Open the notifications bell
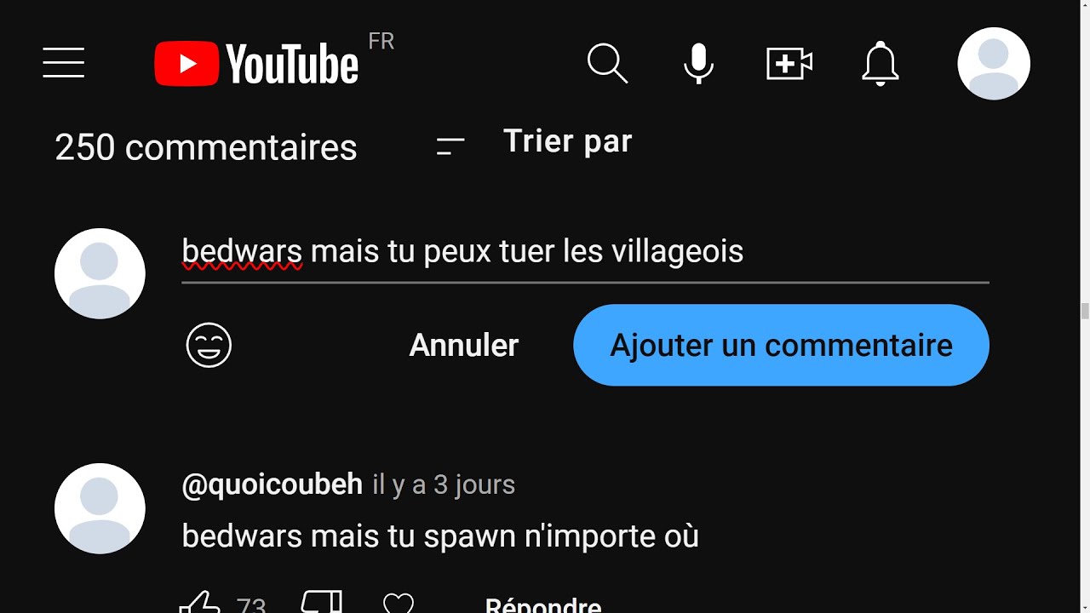The width and height of the screenshot is (1090, 613). pos(881,64)
